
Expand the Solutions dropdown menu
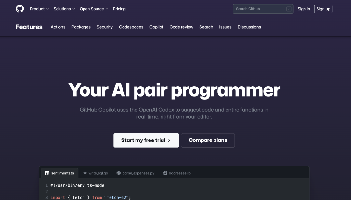click(x=64, y=9)
